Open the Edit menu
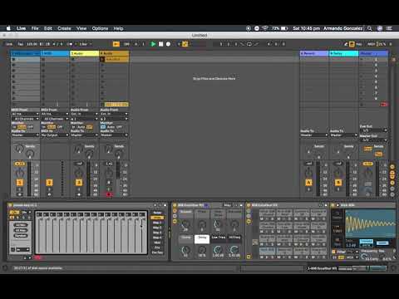The image size is (399, 299). (48, 28)
